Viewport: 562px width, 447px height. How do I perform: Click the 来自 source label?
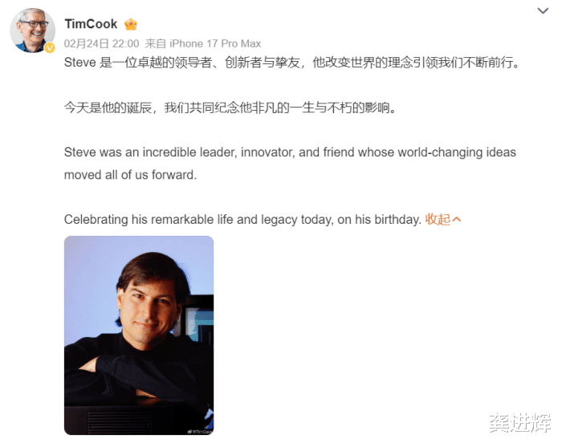pyautogui.click(x=155, y=43)
